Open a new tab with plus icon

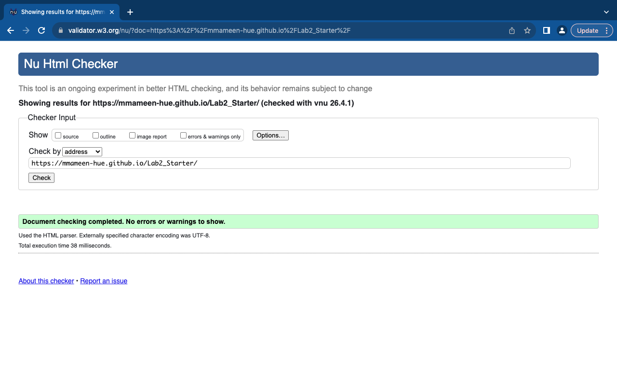click(130, 12)
